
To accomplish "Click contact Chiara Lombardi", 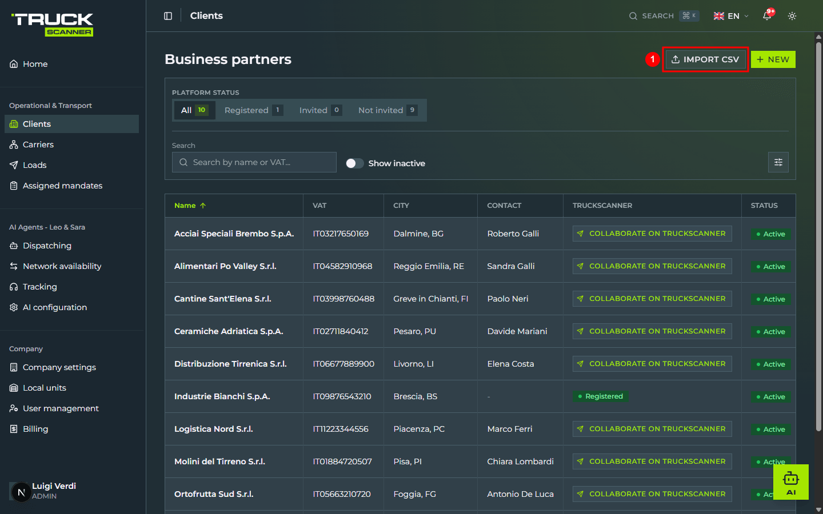I will pos(520,461).
